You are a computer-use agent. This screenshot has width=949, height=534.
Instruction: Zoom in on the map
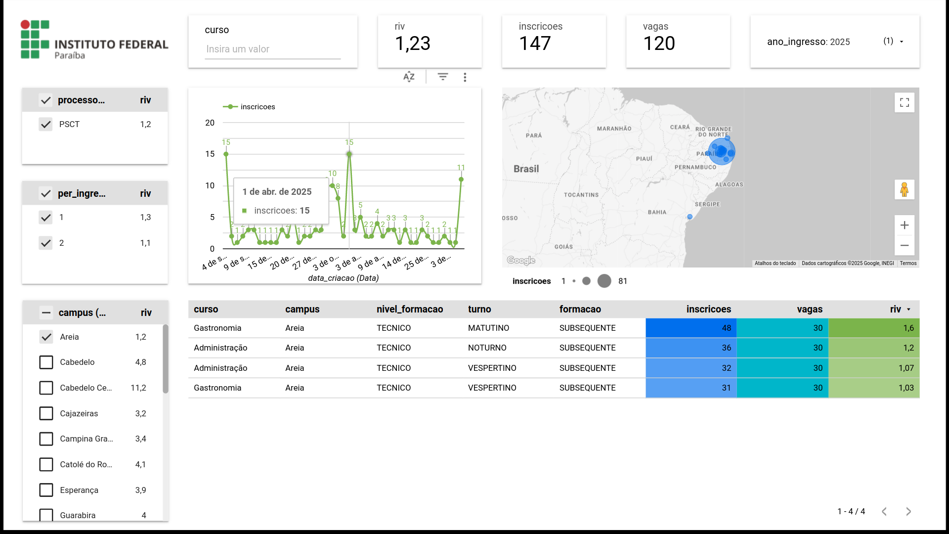click(904, 225)
